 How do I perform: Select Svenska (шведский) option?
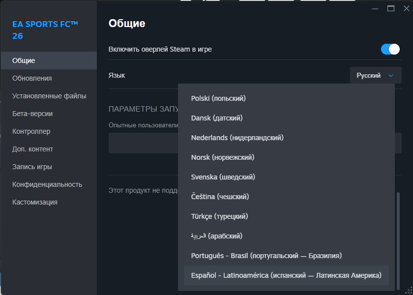coord(223,177)
